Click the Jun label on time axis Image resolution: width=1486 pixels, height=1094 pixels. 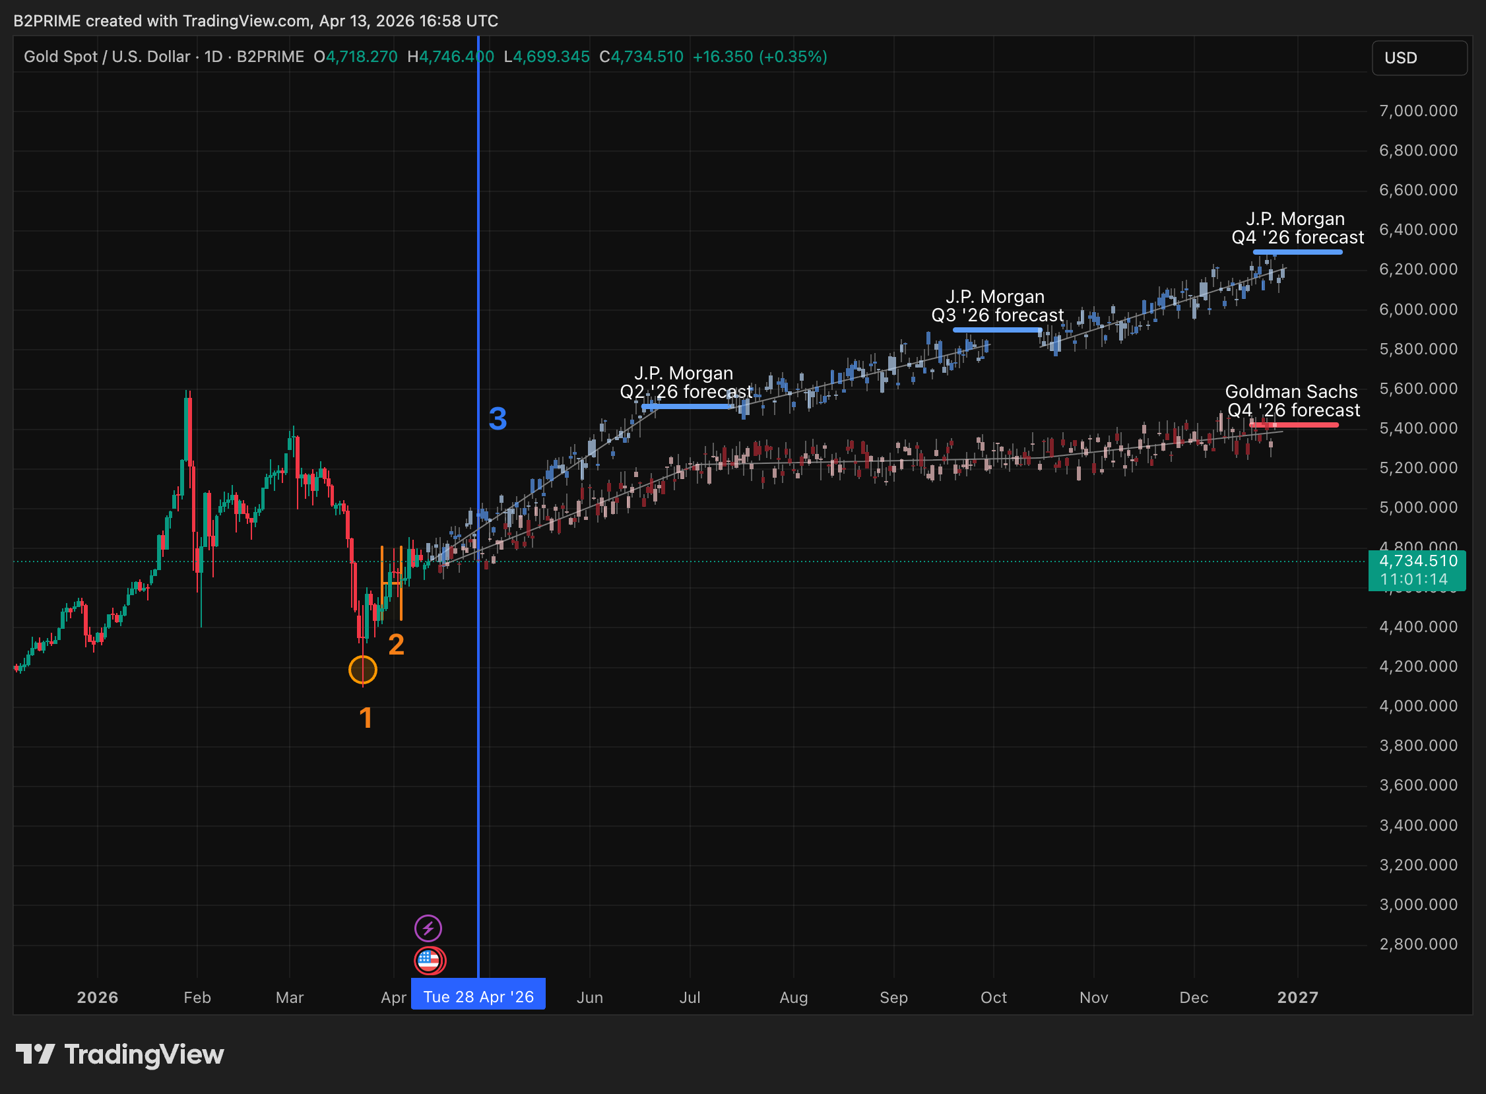coord(590,997)
